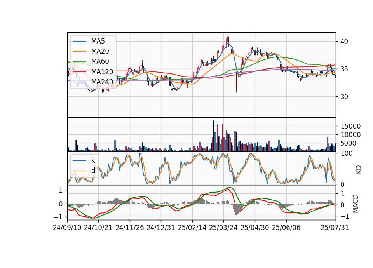This screenshot has height=268, width=373.
Task: Click the green MA60 legend line sample
Action: coord(79,62)
